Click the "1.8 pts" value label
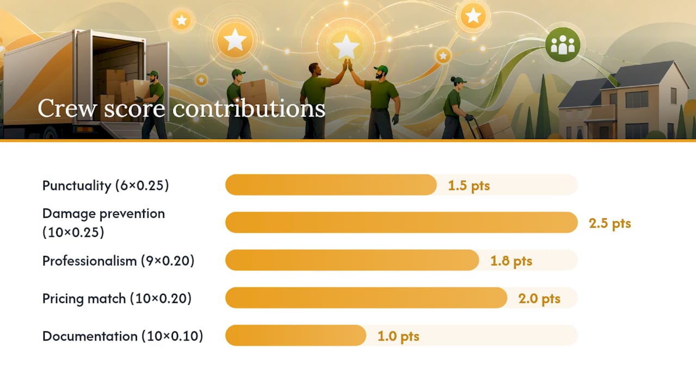 pos(511,261)
